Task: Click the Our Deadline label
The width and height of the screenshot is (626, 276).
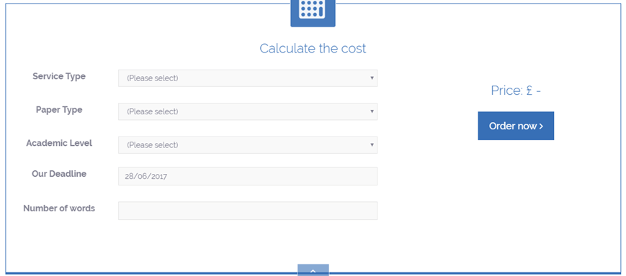Action: click(59, 174)
